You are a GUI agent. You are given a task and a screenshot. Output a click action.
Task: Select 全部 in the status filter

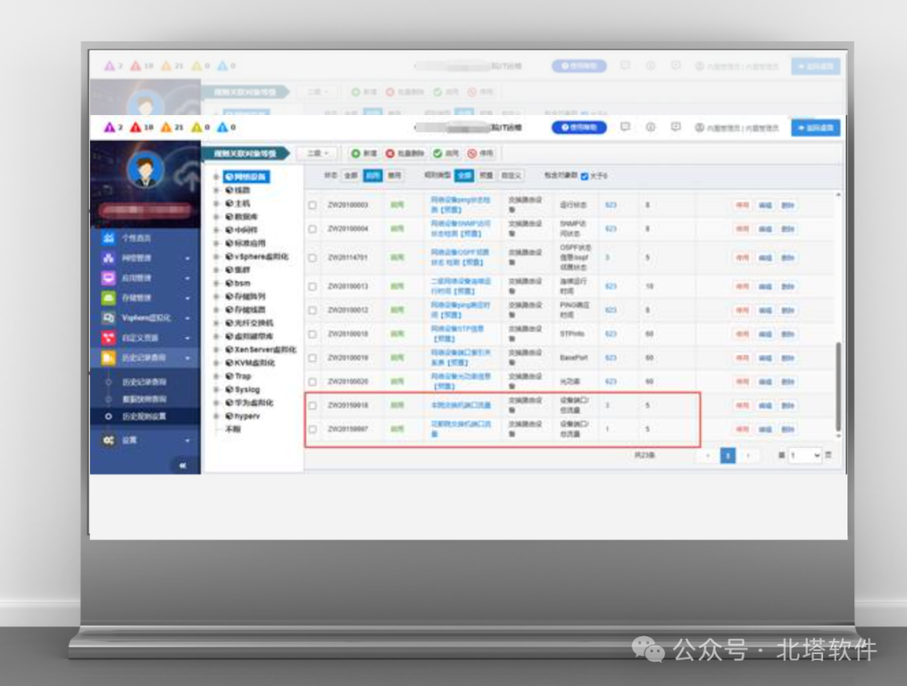(350, 175)
